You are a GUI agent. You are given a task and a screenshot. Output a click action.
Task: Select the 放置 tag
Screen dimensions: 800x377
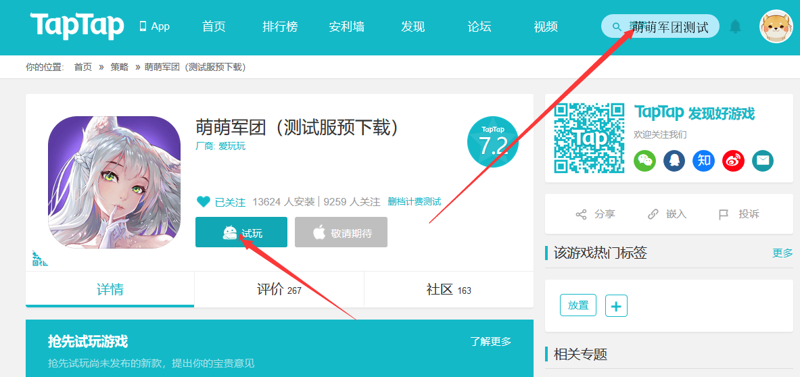578,305
